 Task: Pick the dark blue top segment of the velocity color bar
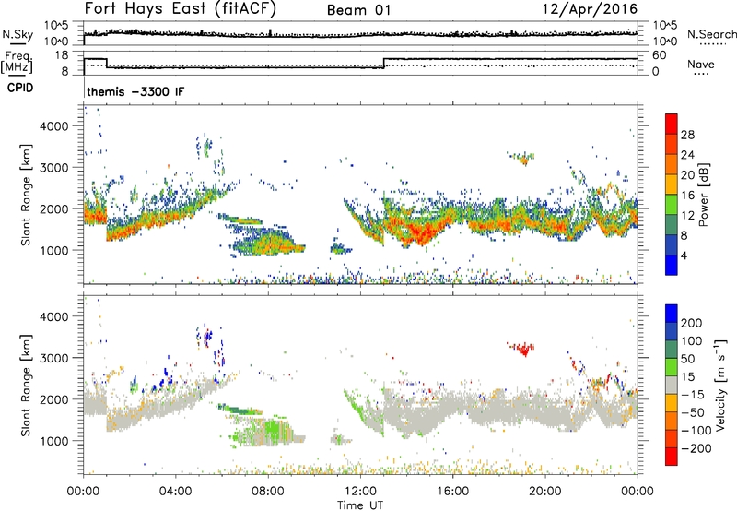coord(672,314)
